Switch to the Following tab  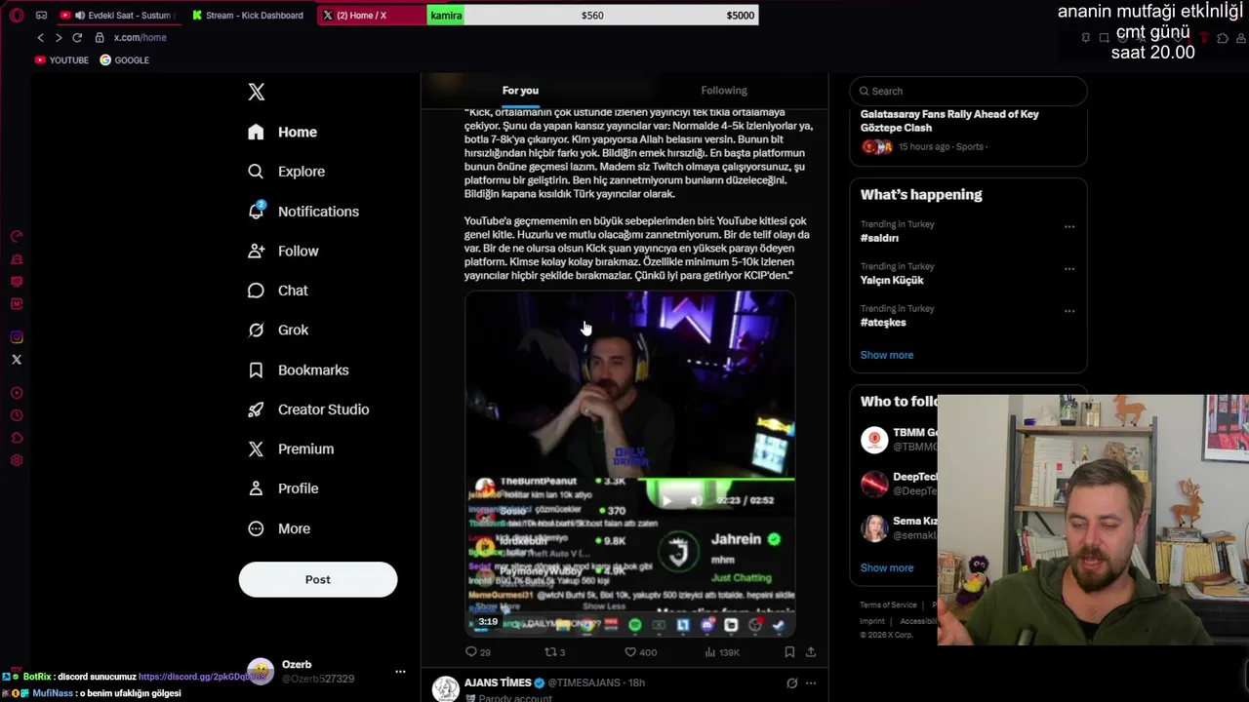(x=724, y=91)
